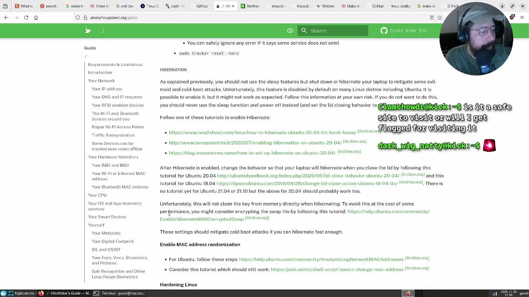Switch to the "bash - H" browser tab
The image size is (529, 297).
tap(176, 6)
